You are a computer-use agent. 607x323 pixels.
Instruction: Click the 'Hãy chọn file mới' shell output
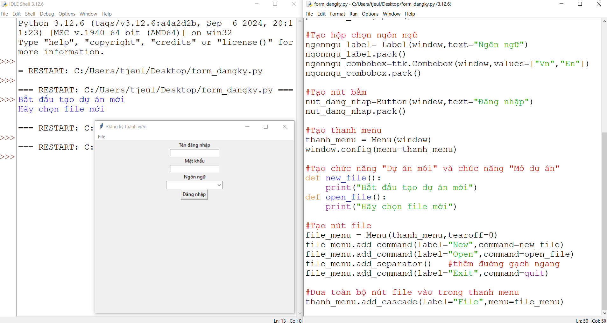tap(61, 109)
